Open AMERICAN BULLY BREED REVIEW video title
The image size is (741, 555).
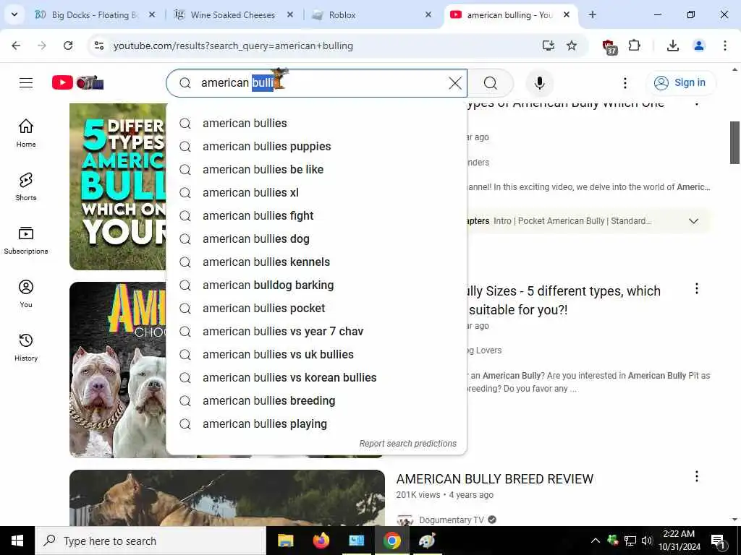coord(495,478)
